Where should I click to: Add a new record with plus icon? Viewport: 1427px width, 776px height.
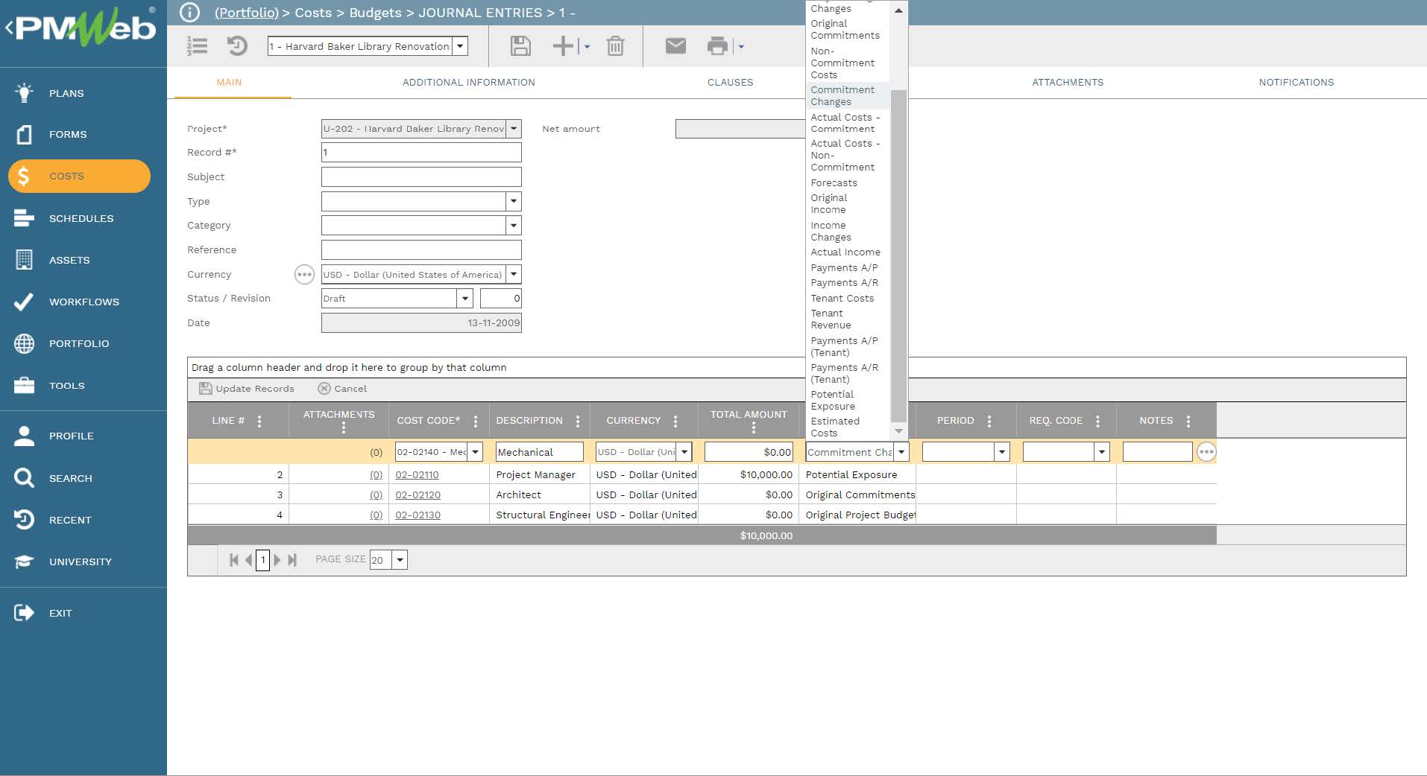coord(563,46)
